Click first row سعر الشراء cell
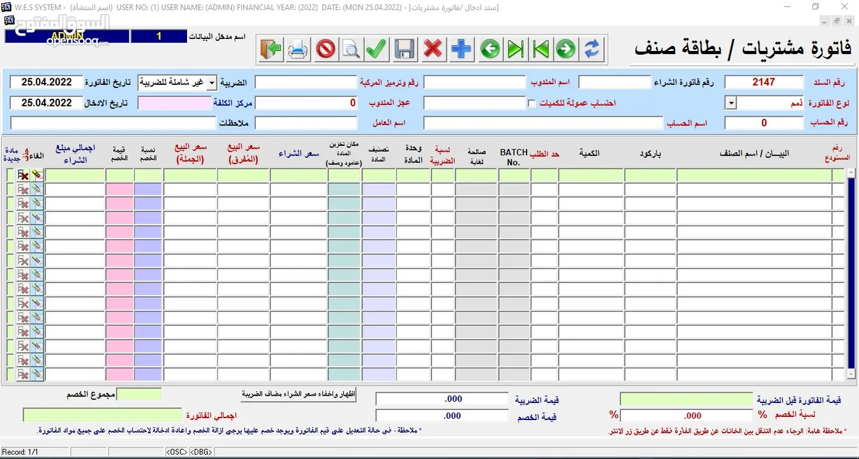The image size is (859, 459). click(298, 175)
